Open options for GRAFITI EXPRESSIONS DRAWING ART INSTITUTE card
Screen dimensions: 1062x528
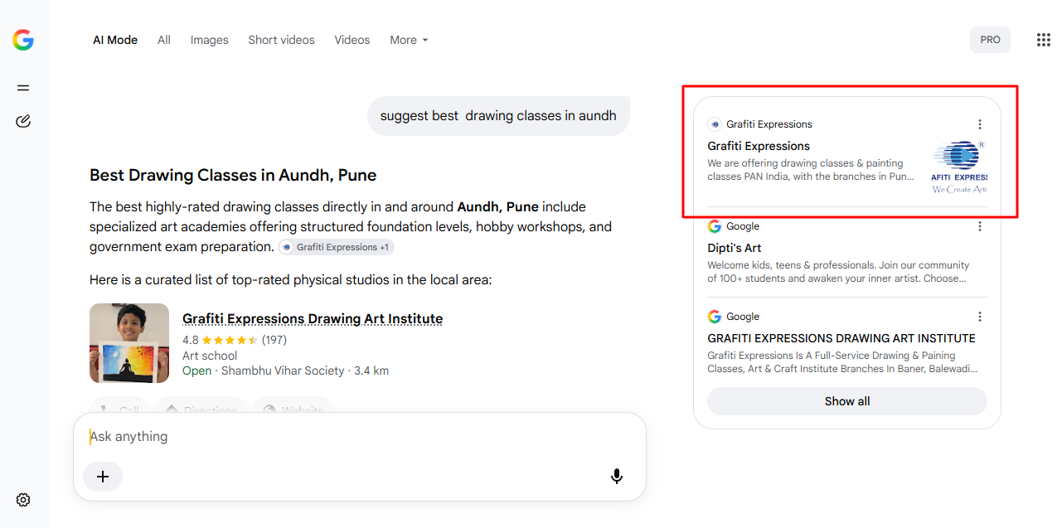pyautogui.click(x=979, y=317)
